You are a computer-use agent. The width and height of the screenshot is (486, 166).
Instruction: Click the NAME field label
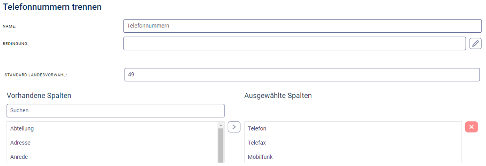pyautogui.click(x=10, y=27)
